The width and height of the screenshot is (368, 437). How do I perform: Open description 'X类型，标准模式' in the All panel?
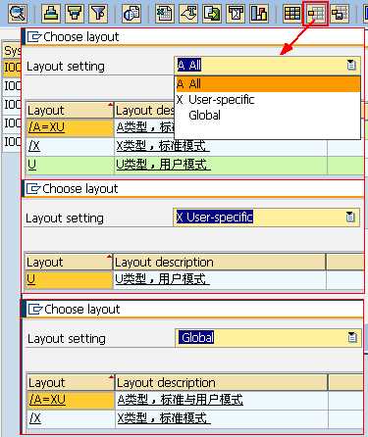tap(163, 146)
